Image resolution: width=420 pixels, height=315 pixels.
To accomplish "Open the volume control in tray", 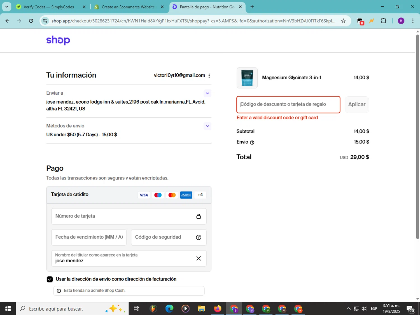I will (x=364, y=309).
